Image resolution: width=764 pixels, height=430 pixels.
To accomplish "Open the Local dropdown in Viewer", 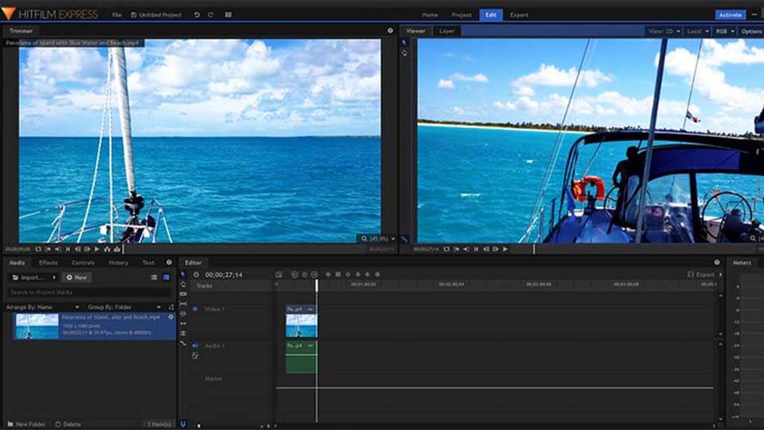I will [x=698, y=31].
